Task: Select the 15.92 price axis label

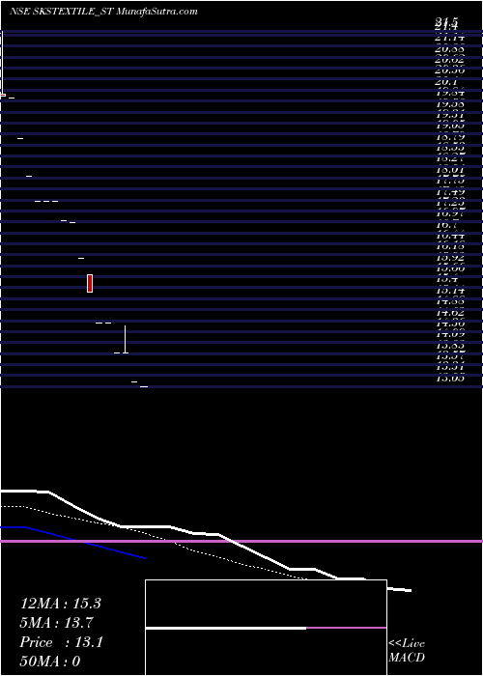Action: coord(450,258)
